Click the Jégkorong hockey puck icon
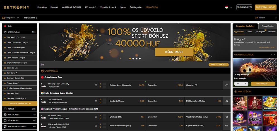 (x=5, y=120)
